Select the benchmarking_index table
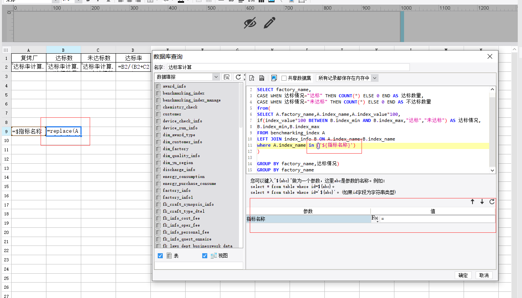The height and width of the screenshot is (298, 522). pos(183,93)
